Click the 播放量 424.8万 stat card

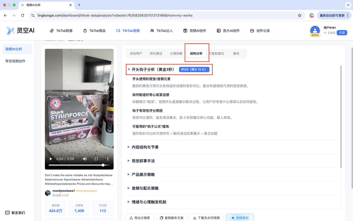pyautogui.click(x=56, y=208)
